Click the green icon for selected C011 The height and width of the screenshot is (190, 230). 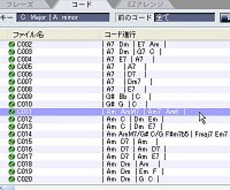[x=11, y=112]
